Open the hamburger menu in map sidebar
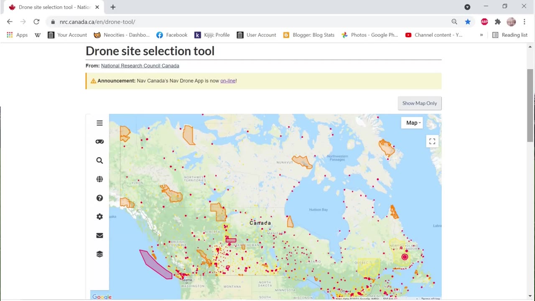 (x=99, y=123)
